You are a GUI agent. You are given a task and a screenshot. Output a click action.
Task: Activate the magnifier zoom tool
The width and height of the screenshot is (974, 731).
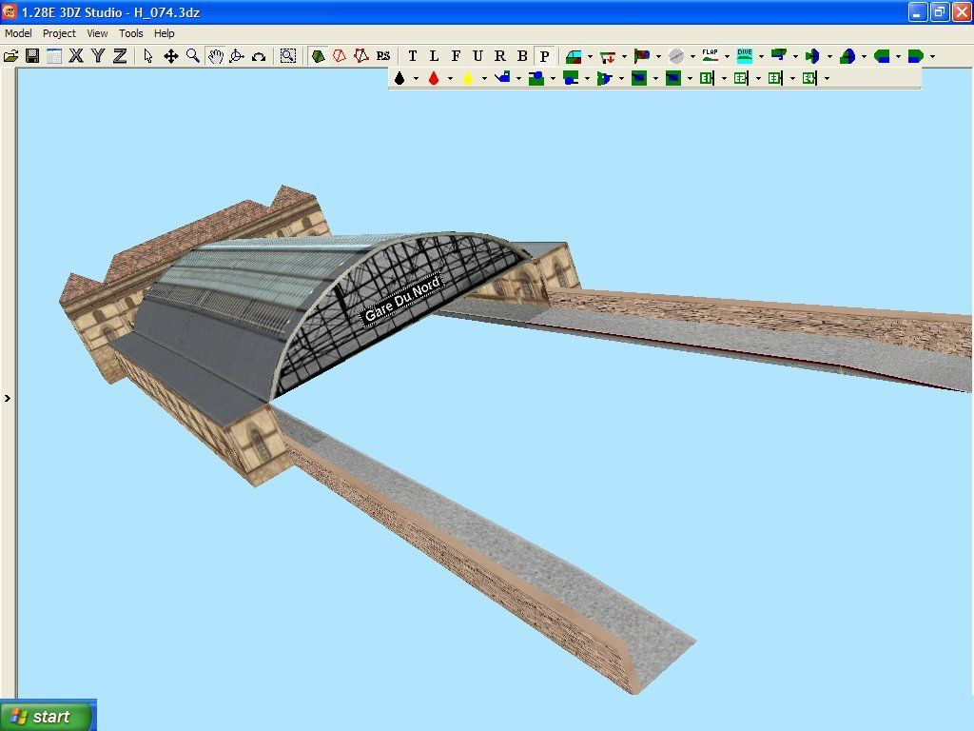point(193,56)
